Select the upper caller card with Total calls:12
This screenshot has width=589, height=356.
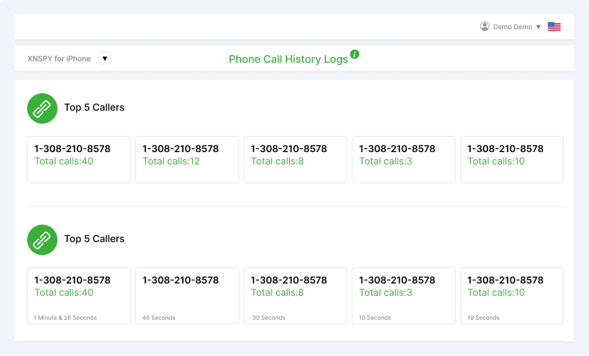(187, 159)
